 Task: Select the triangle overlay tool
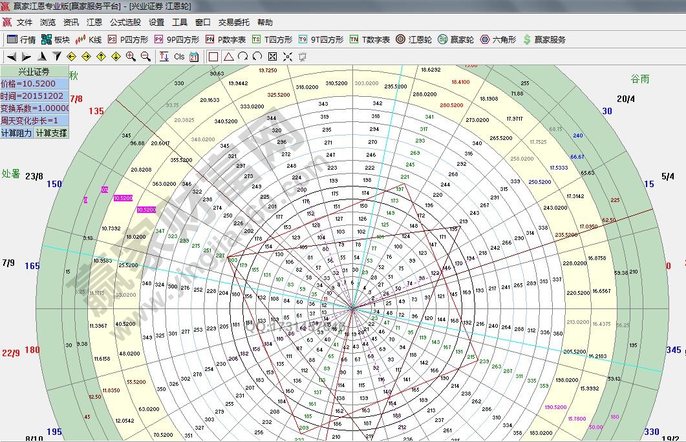(x=228, y=57)
